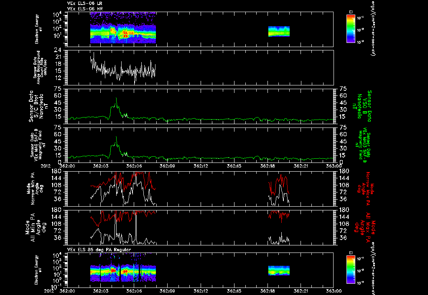
Task: Click the El color bar beside the ELS-06 panel
Action: [x=351, y=29]
